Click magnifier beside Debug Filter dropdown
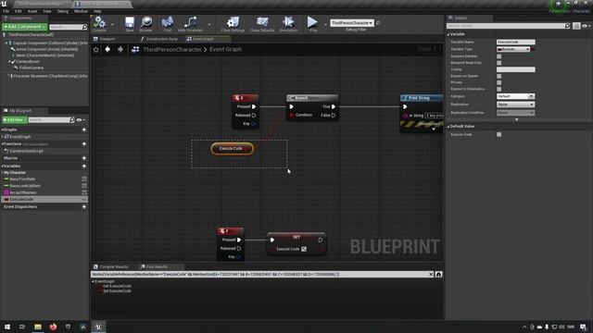 click(378, 23)
